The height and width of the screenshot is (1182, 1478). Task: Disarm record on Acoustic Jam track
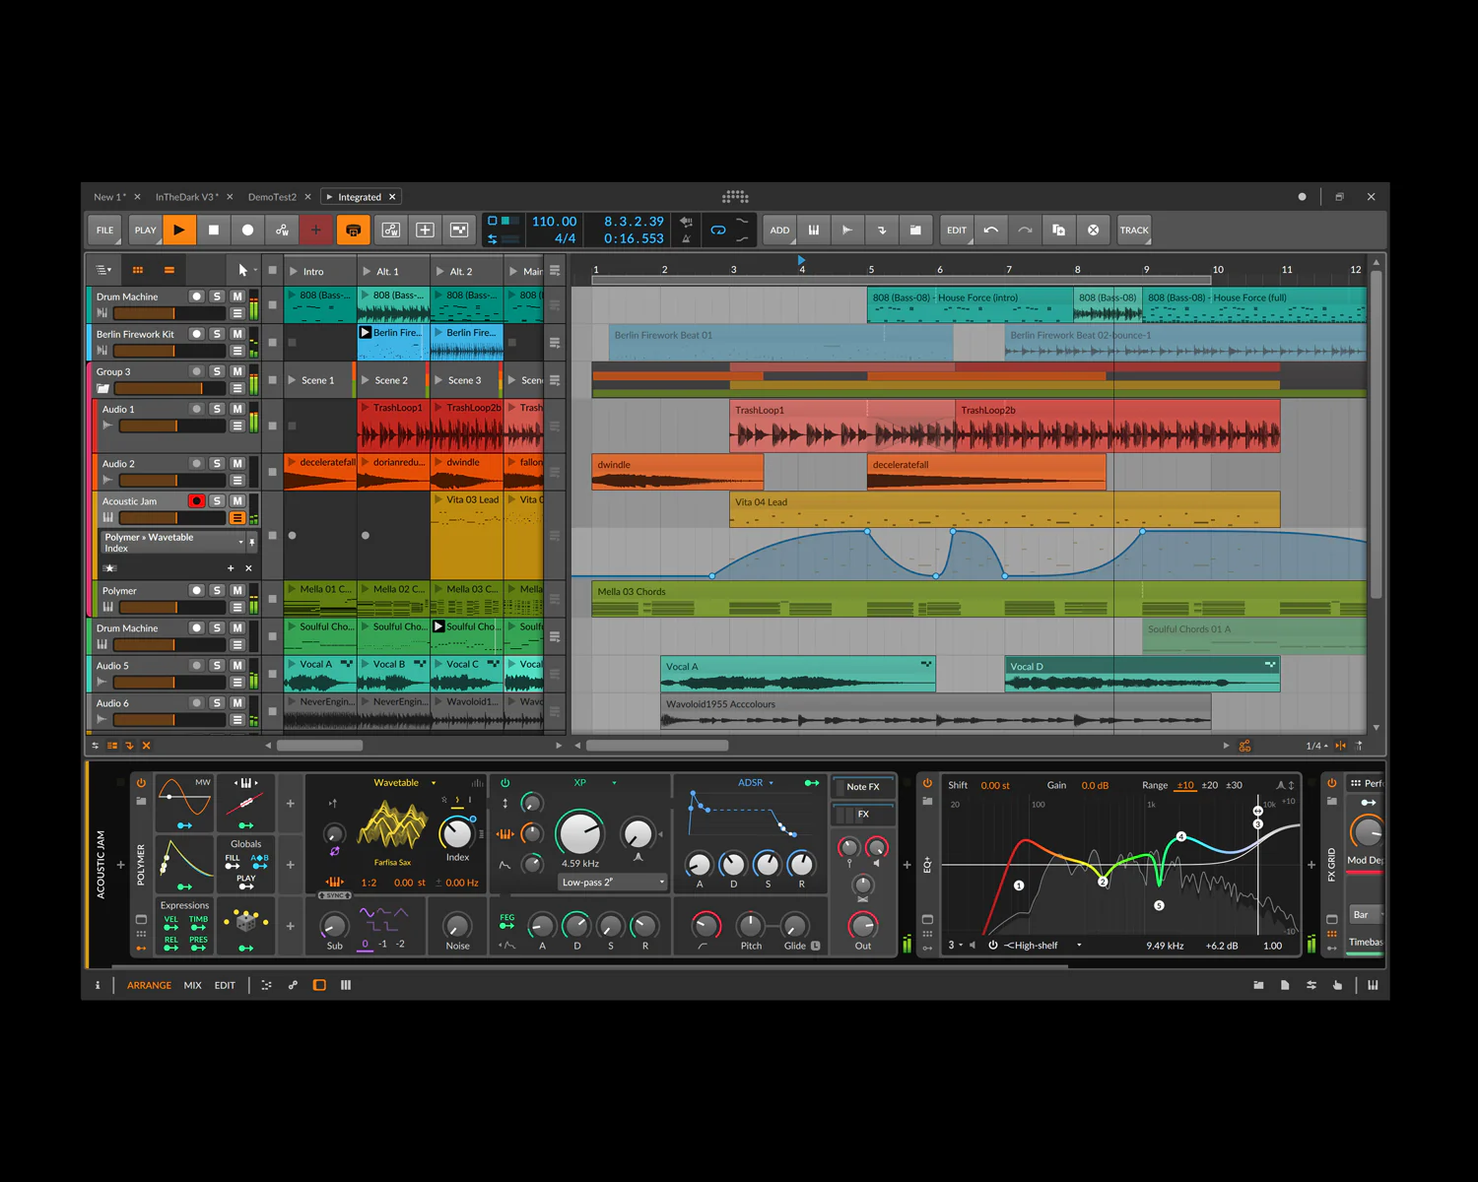click(x=197, y=501)
